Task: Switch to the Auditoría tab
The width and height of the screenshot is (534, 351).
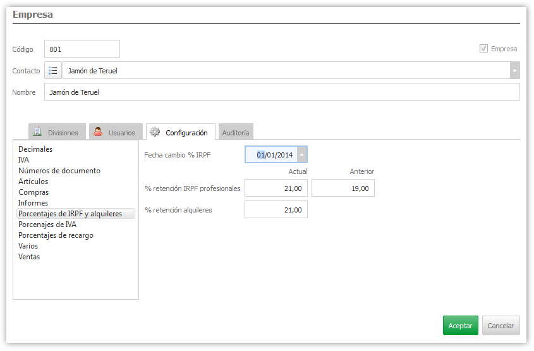Action: point(236,133)
